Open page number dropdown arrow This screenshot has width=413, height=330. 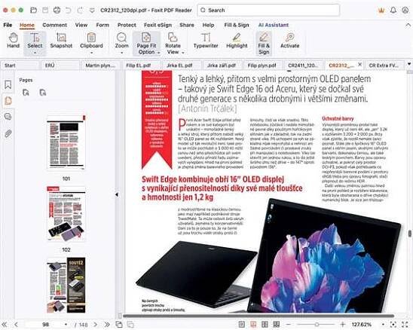66,325
